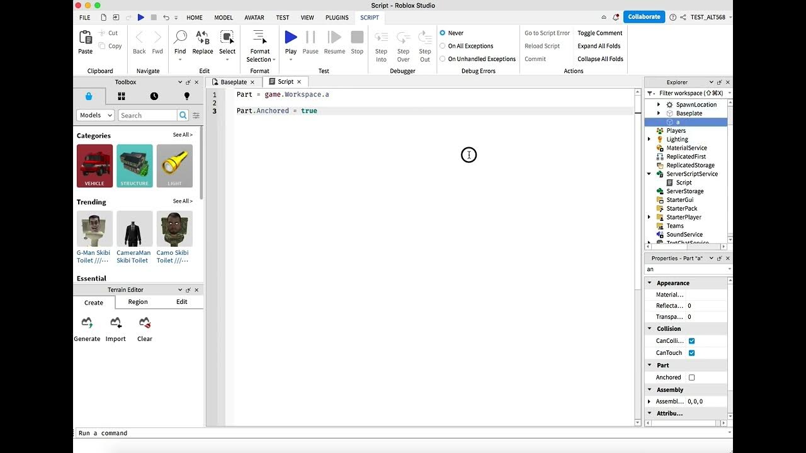806x453 pixels.
Task: Click the Toolbox search magnifier button
Action: (x=183, y=115)
